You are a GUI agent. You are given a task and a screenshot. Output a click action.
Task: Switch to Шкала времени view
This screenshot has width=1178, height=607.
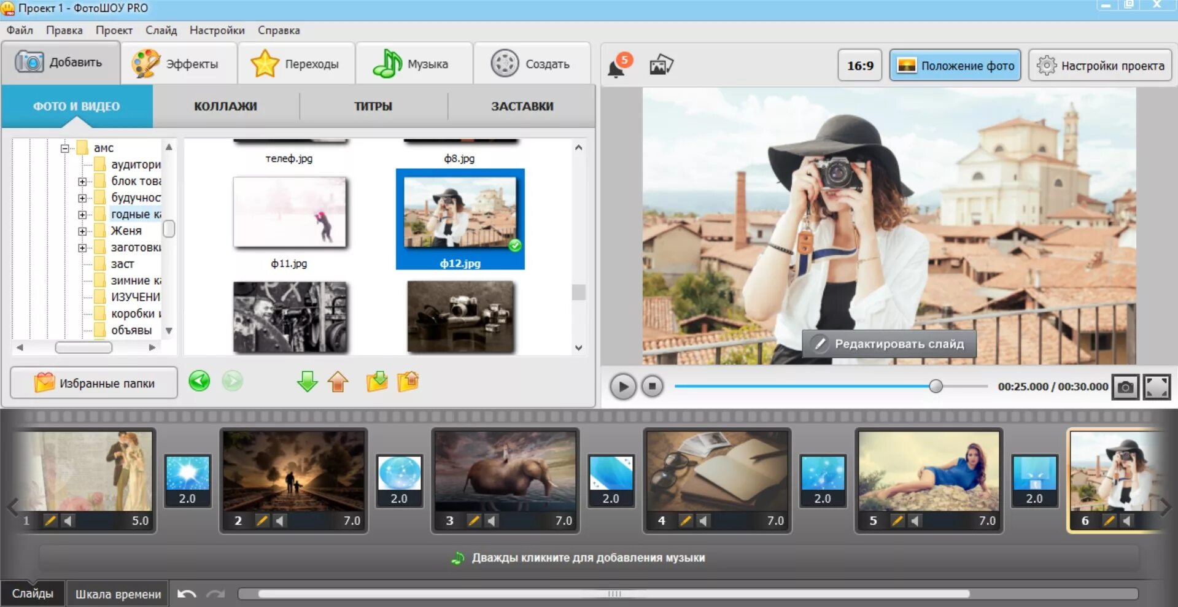118,594
